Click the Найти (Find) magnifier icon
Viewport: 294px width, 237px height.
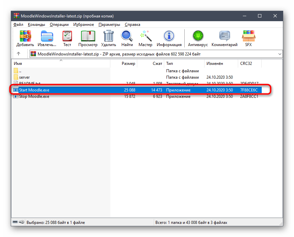coord(127,36)
